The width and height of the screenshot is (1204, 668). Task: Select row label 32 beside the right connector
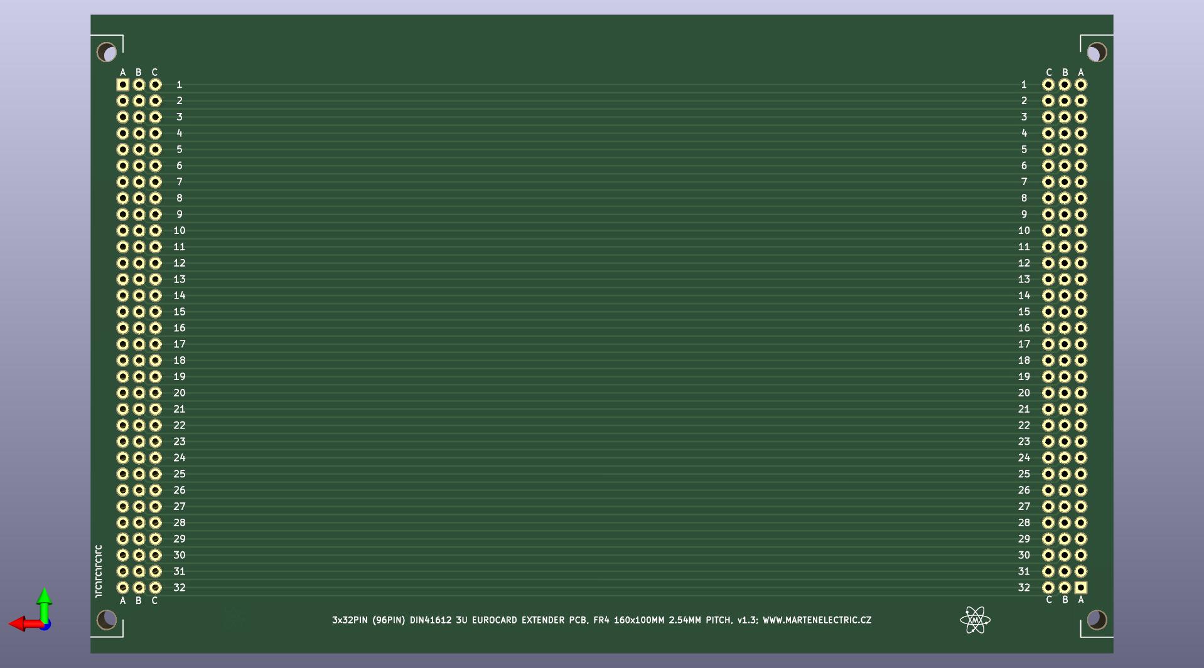pos(1024,588)
